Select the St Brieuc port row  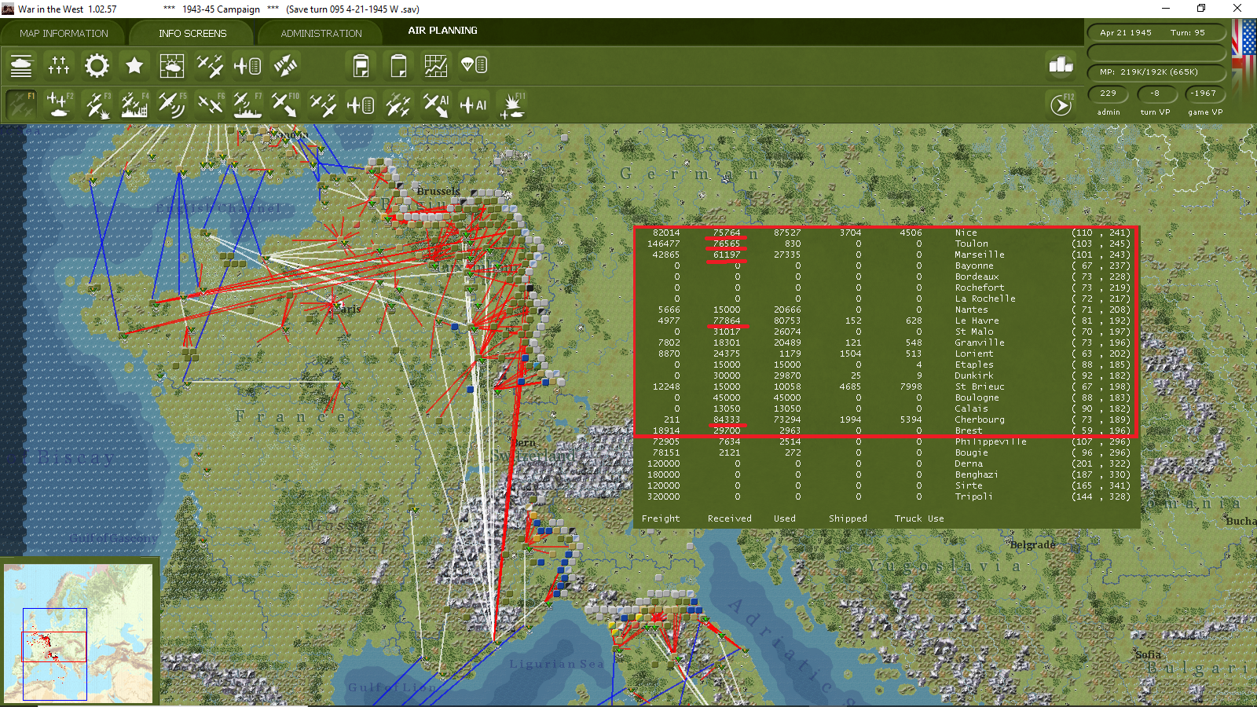[886, 386]
